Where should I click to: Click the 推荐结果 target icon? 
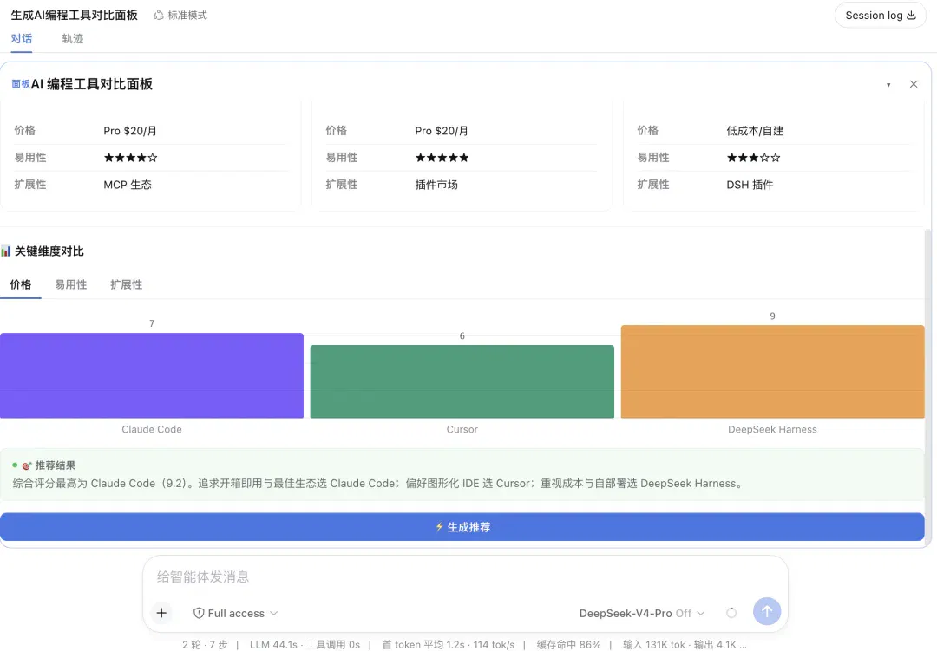[x=26, y=465]
